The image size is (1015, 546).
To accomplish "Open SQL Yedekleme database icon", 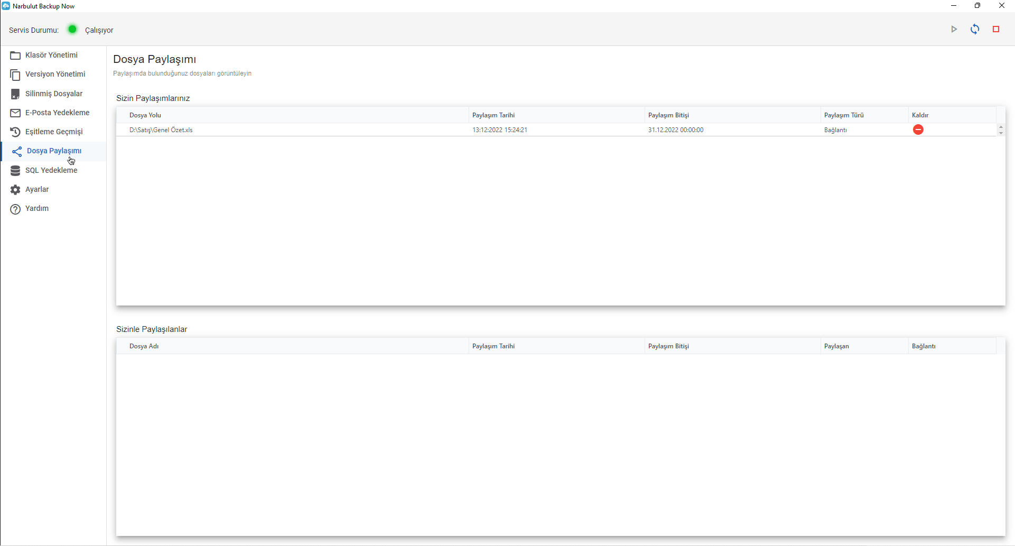I will (15, 171).
